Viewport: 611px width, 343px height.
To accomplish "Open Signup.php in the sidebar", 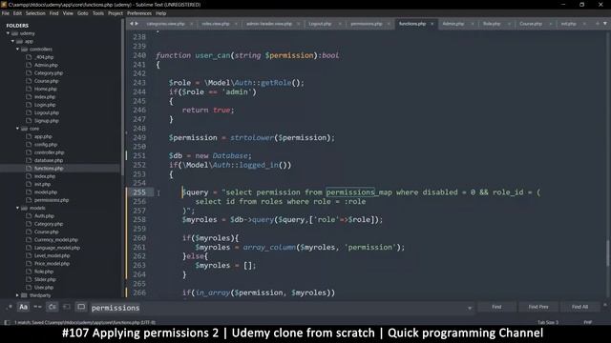I will click(47, 121).
